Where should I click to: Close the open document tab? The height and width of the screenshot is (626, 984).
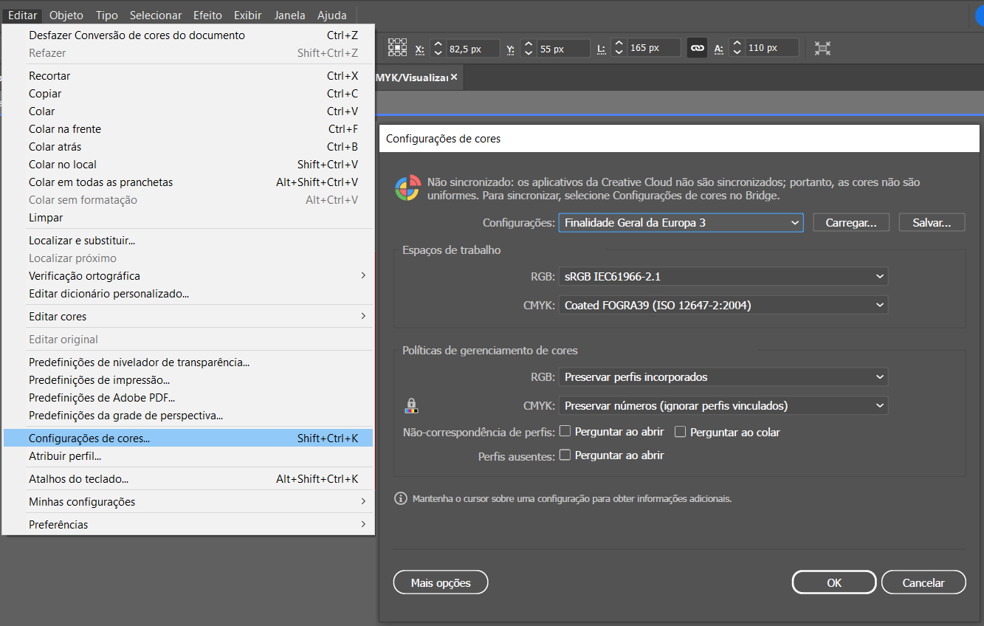pos(454,77)
